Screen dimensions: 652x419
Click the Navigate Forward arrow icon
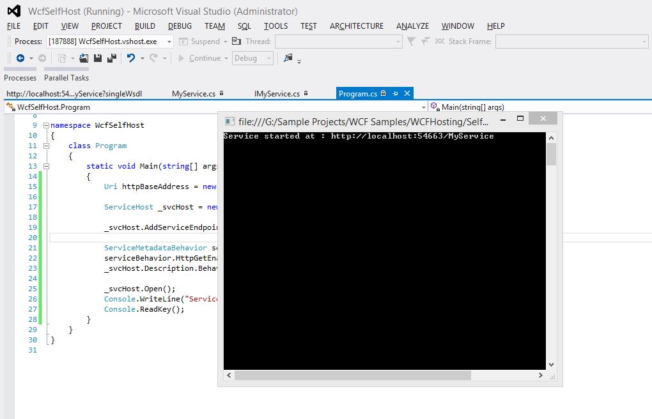42,58
